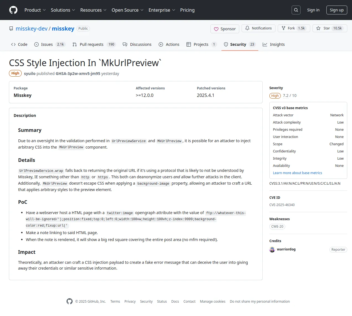The image size is (352, 316).
Task: Expand the Product menu
Action: pyautogui.click(x=35, y=10)
